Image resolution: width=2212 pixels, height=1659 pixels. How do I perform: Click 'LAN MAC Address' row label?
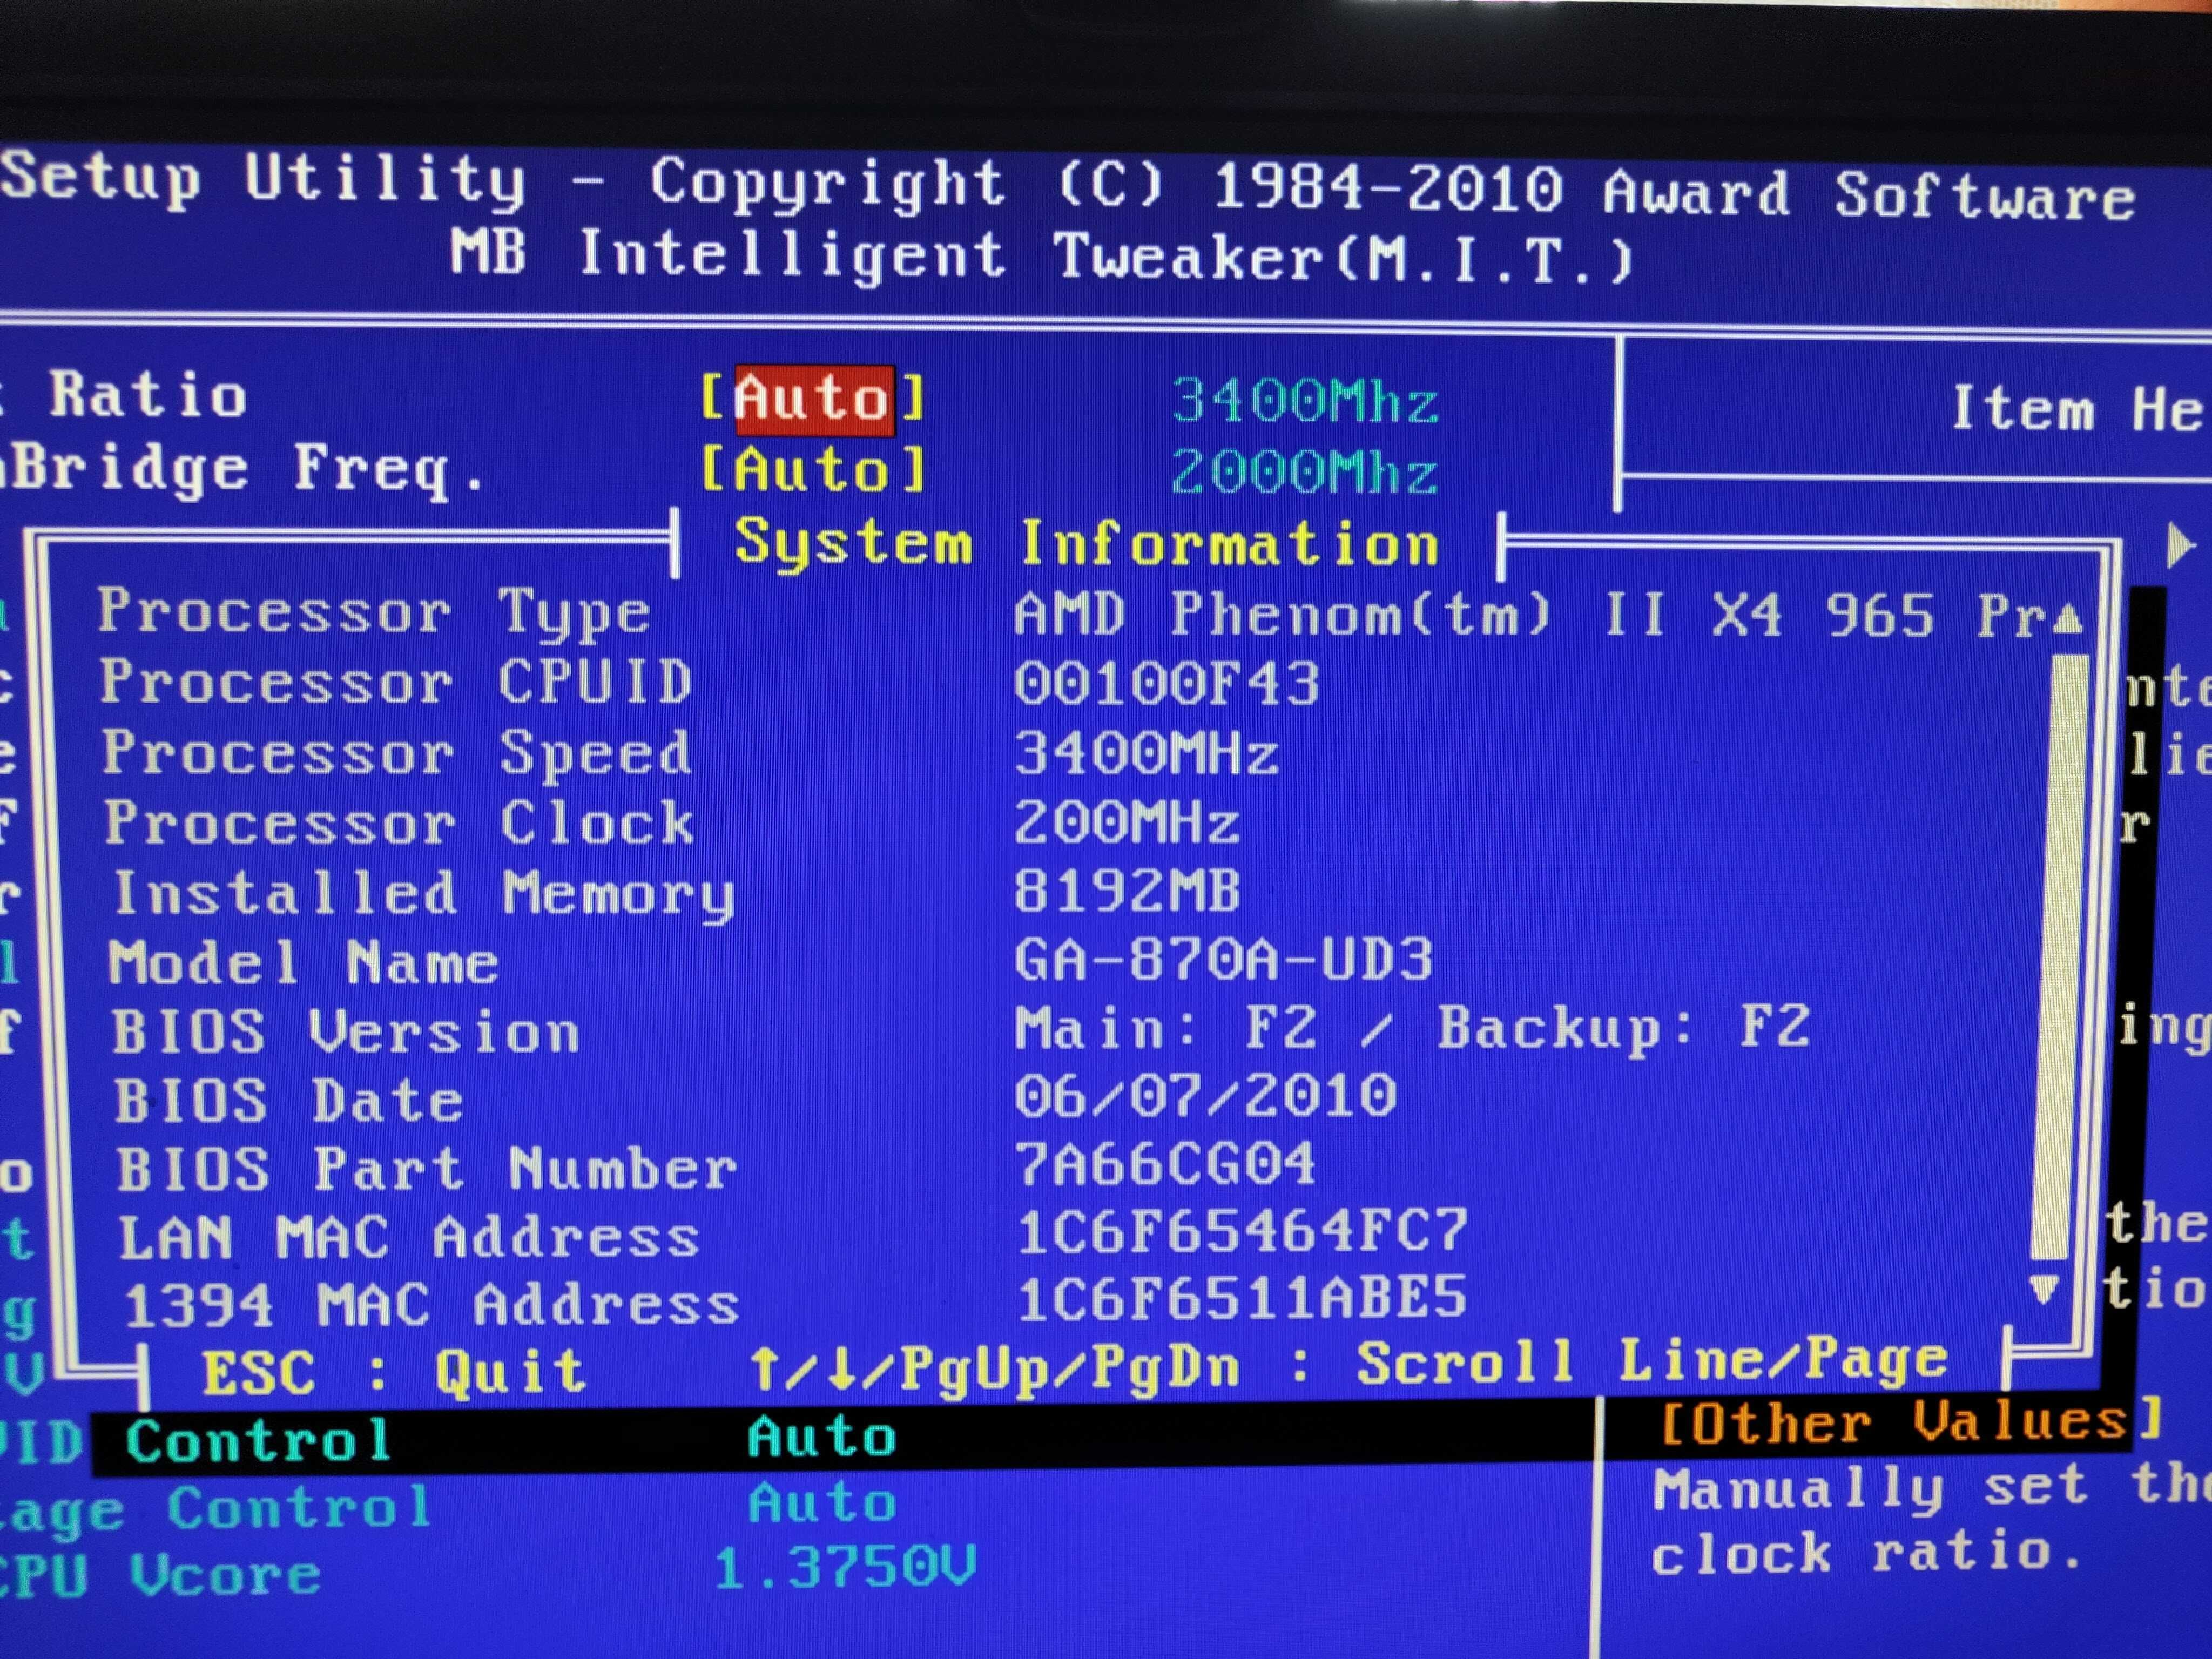[409, 1237]
